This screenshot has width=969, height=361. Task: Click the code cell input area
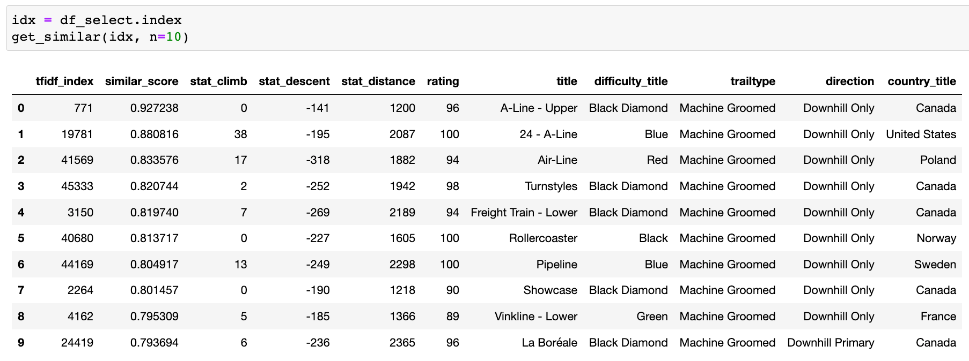[x=483, y=28]
